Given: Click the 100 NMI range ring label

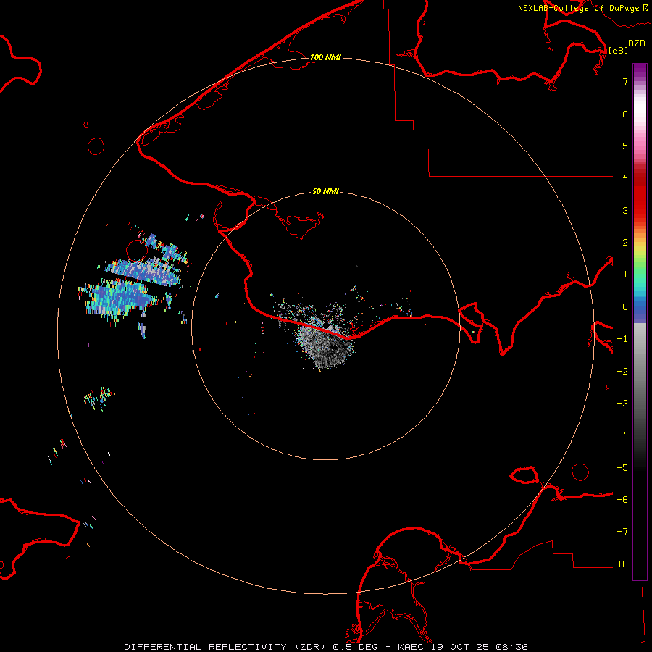Looking at the screenshot, I should point(325,57).
